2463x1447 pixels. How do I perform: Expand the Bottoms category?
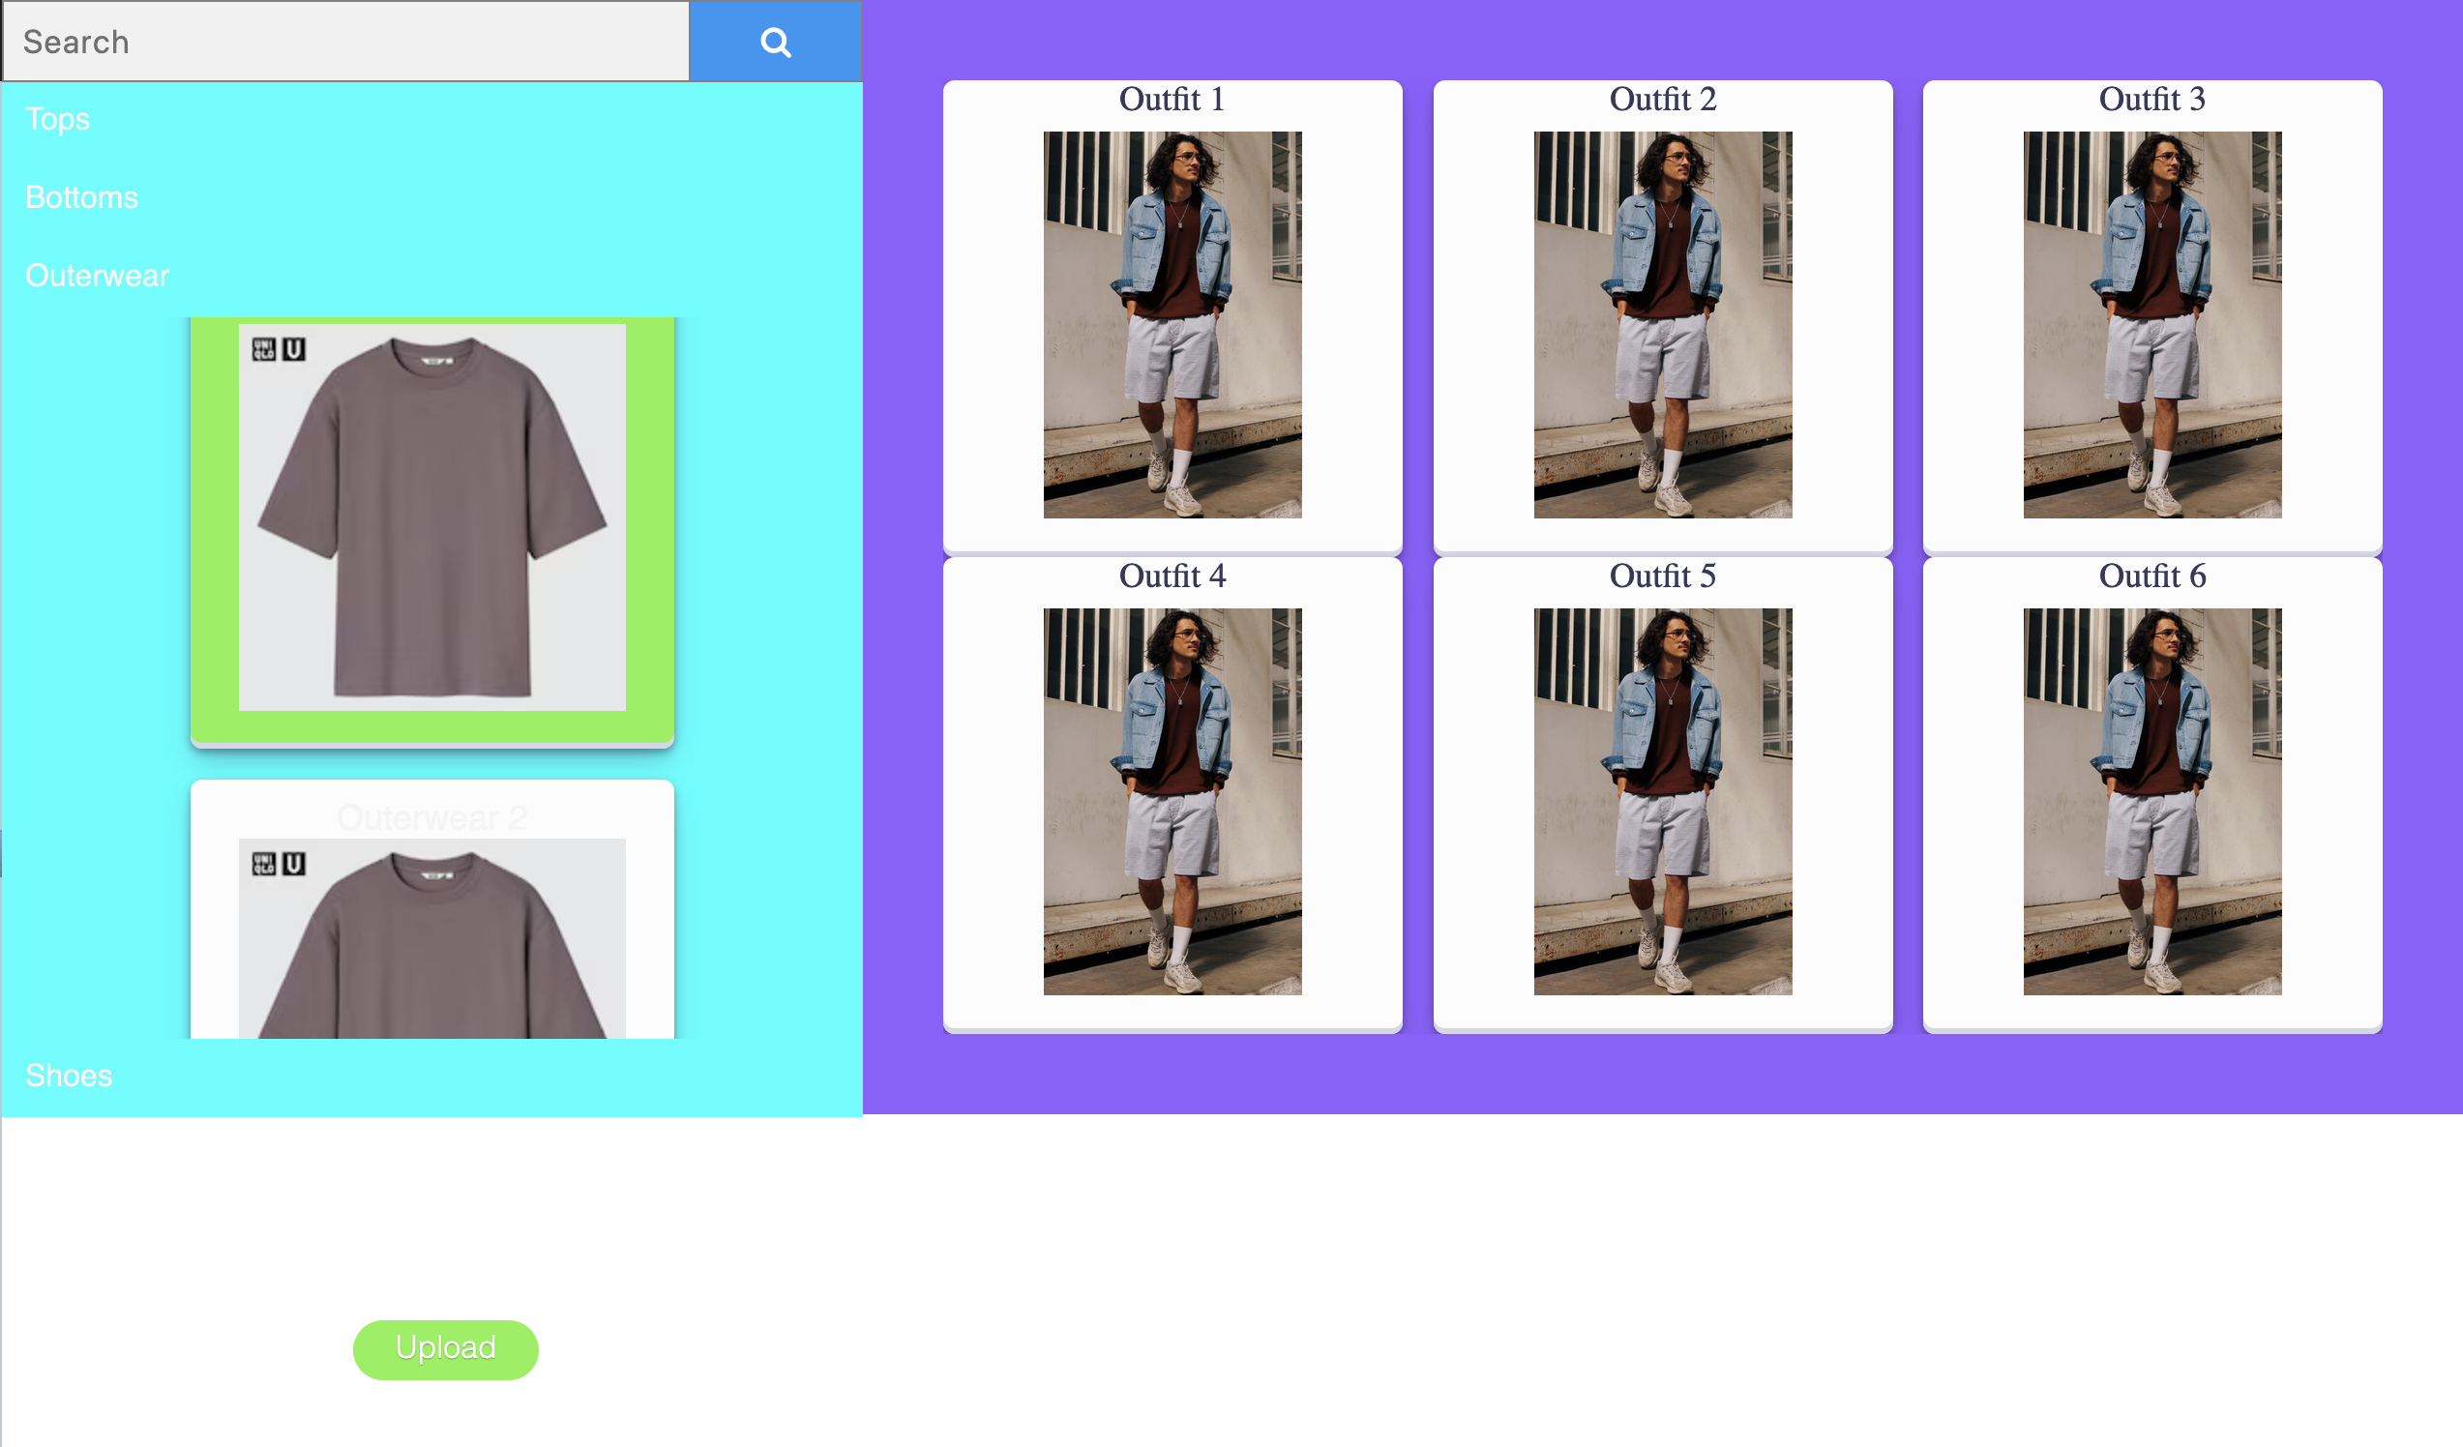82,197
